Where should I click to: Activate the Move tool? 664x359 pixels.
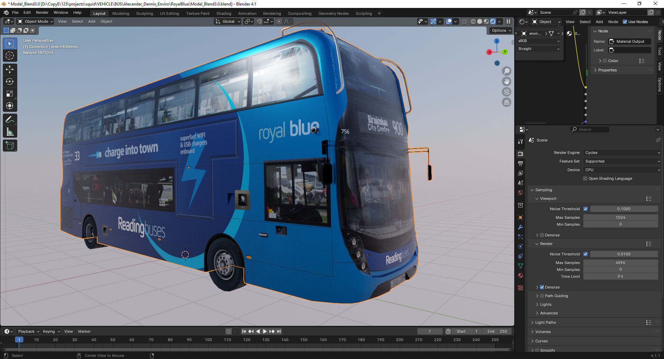click(10, 69)
